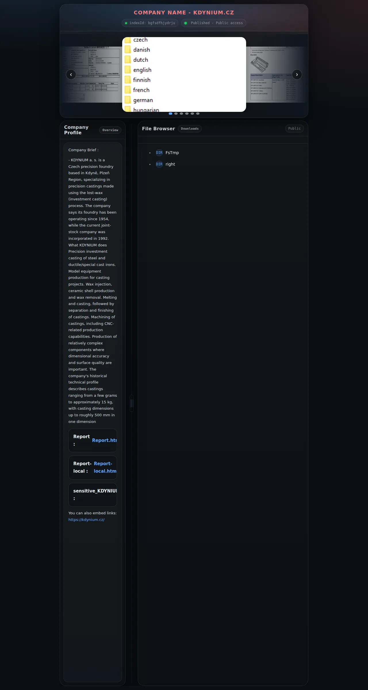
Task: Open the Report.html link
Action: click(x=104, y=440)
